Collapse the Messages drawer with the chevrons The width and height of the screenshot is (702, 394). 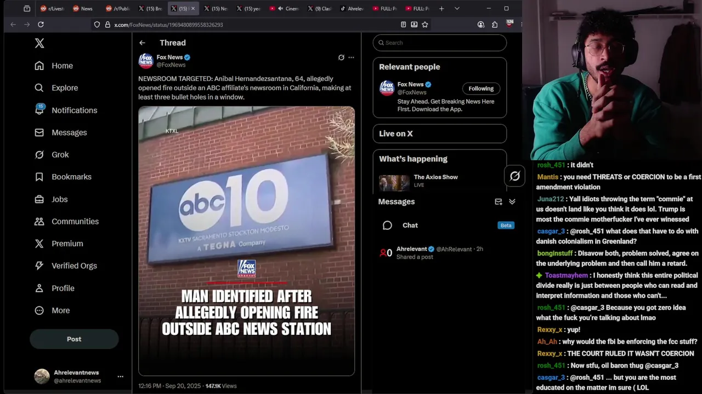click(512, 201)
